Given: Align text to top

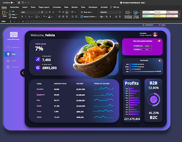Looking at the screenshot, I should click(x=59, y=12).
